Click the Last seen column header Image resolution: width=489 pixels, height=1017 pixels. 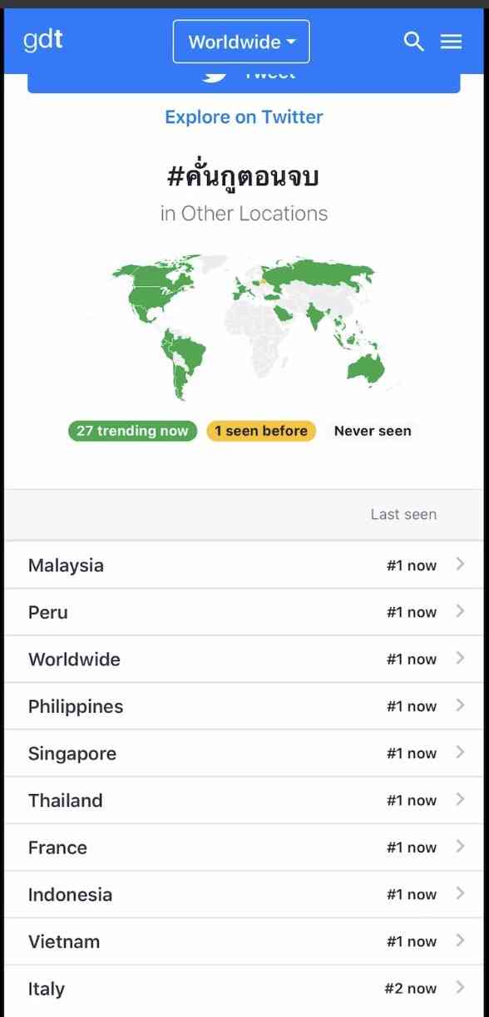[x=403, y=515]
